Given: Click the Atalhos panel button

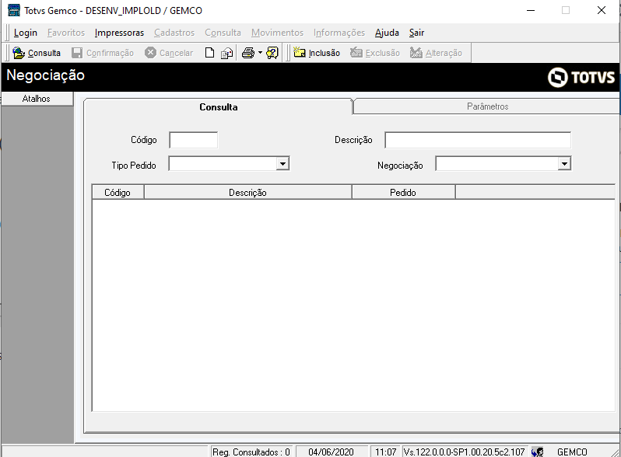Looking at the screenshot, I should (x=37, y=99).
